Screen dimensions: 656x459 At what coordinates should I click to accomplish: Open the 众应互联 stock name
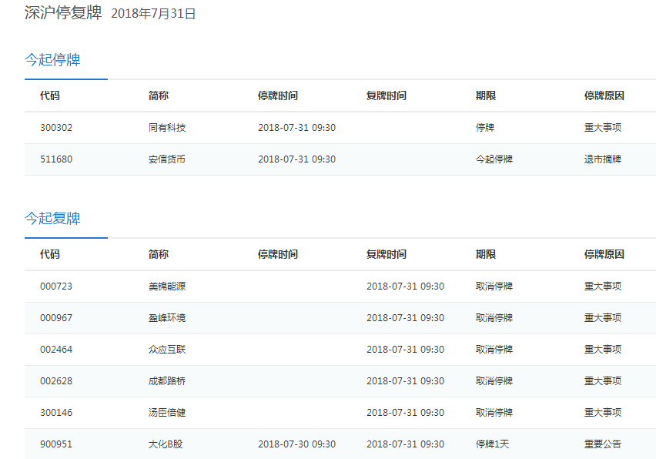point(167,350)
